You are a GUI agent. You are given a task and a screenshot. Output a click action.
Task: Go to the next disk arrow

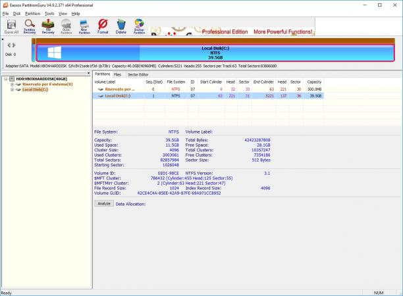14,45
